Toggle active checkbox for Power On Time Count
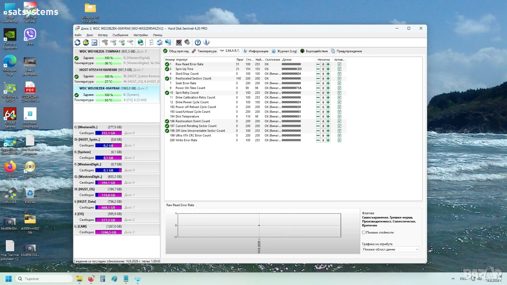 (339, 88)
